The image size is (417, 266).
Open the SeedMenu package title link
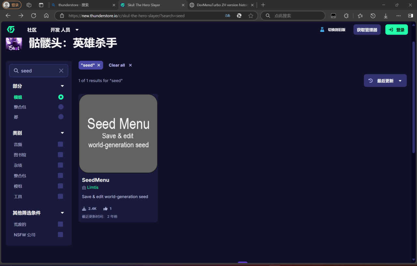pyautogui.click(x=95, y=180)
